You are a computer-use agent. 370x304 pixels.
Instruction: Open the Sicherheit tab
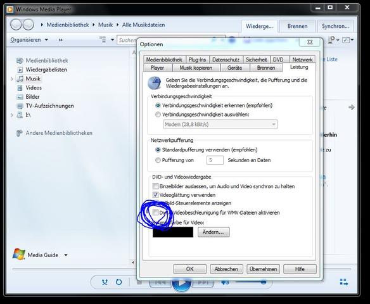tap(256, 60)
